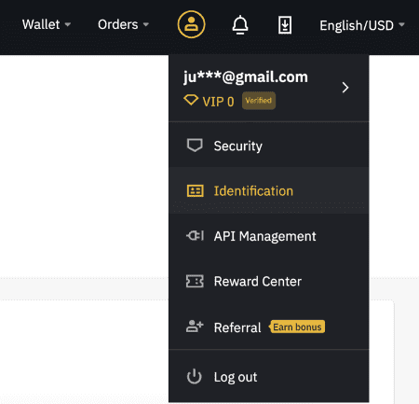Open the notifications bell
The width and height of the screenshot is (419, 404).
pos(240,25)
